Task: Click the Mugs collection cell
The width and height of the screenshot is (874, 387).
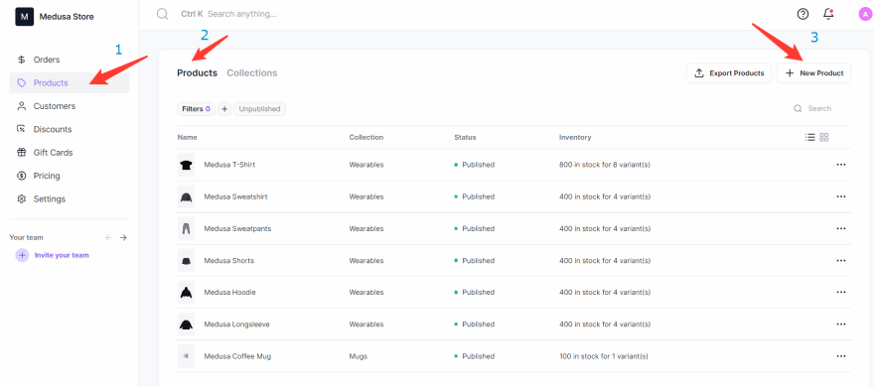Action: (359, 356)
